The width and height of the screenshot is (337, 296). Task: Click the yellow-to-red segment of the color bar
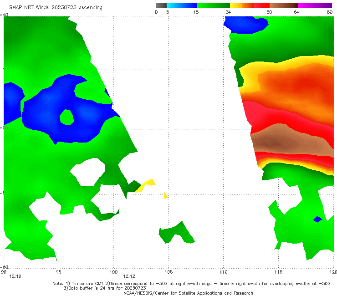point(250,5)
